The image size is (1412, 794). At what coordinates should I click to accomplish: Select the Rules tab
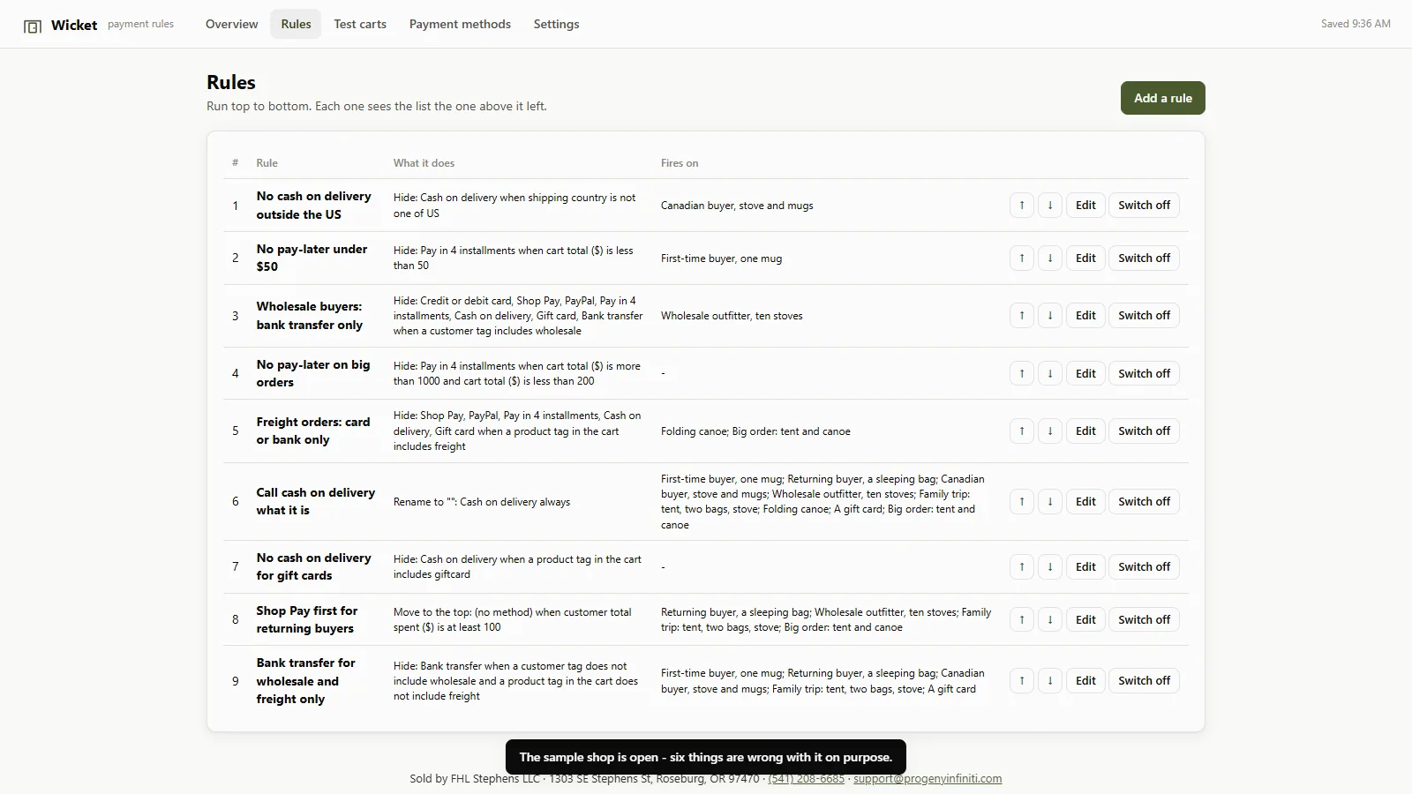click(x=296, y=24)
